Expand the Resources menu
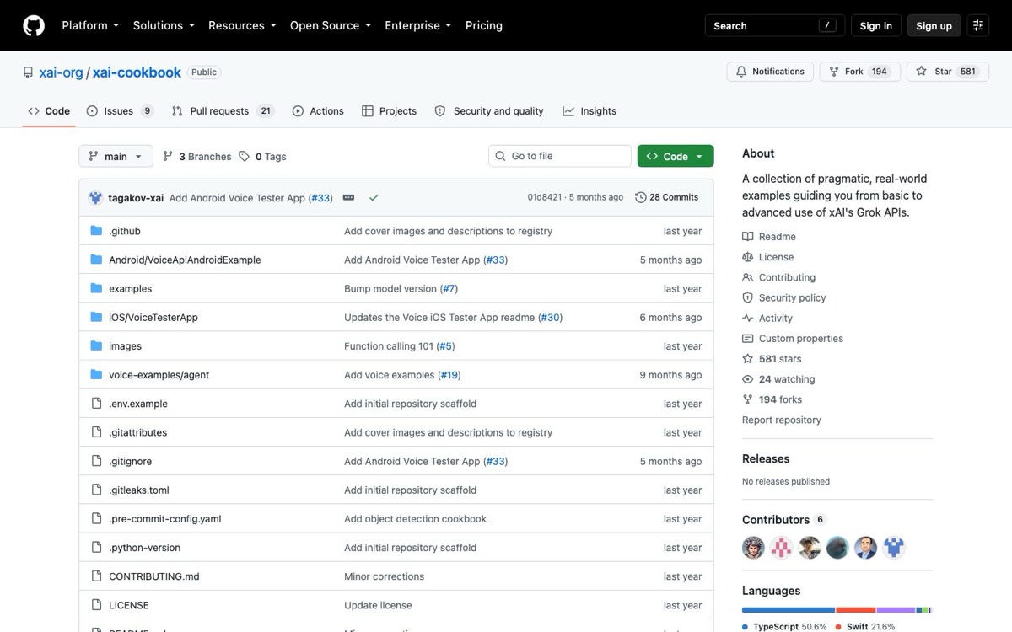 pos(242,25)
